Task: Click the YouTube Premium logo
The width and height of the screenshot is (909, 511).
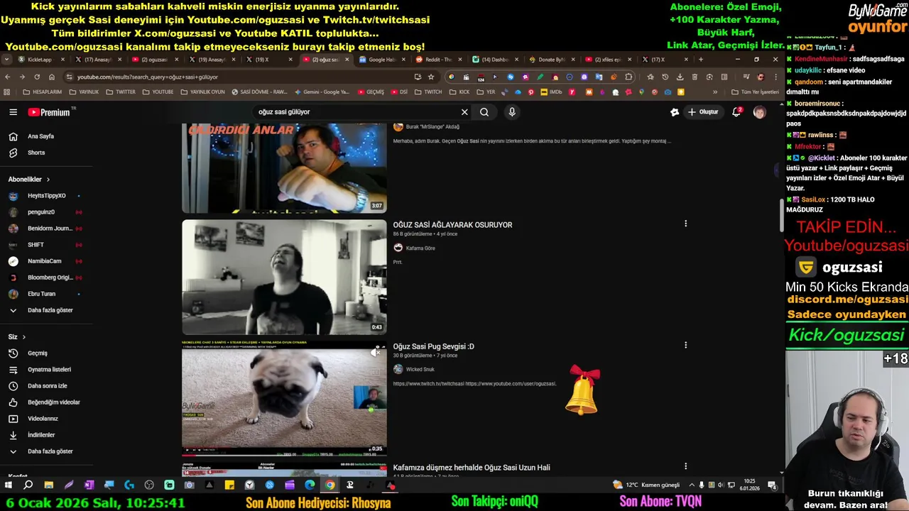Action: pyautogui.click(x=49, y=112)
